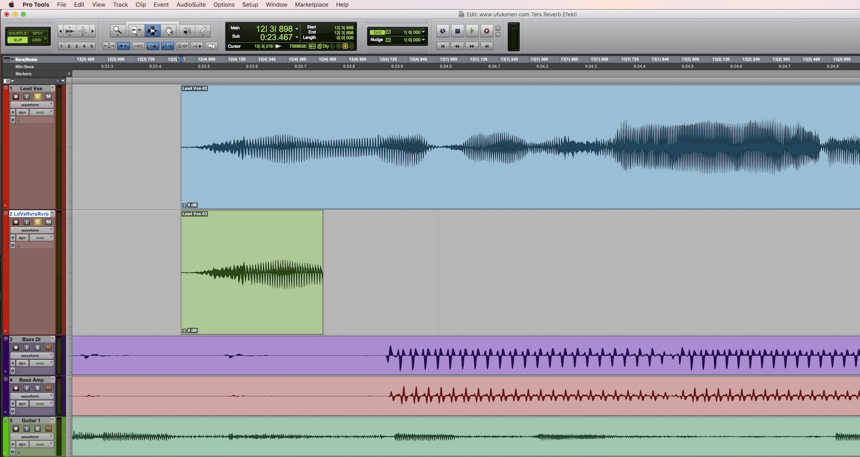Select the Grabber hand tool
The image size is (860, 457).
click(x=169, y=30)
